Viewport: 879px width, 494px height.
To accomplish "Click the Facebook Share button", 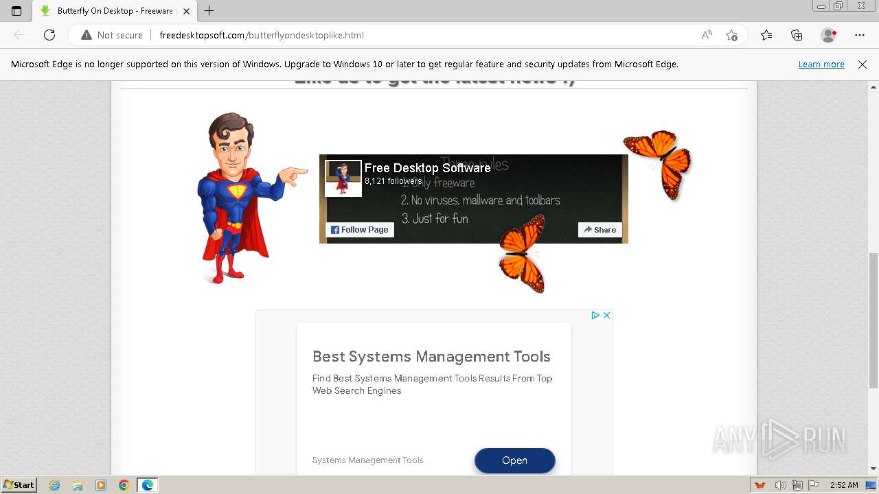I will click(600, 230).
